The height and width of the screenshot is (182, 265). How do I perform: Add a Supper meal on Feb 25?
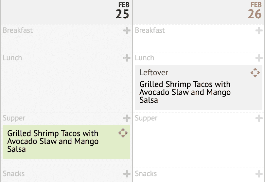pos(127,118)
